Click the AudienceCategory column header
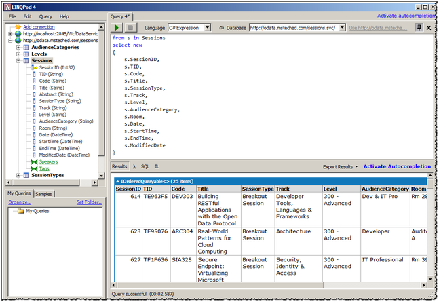Viewport: 441px width, 304px height. click(x=385, y=189)
